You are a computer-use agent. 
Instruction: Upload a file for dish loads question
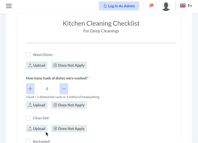click(x=37, y=105)
